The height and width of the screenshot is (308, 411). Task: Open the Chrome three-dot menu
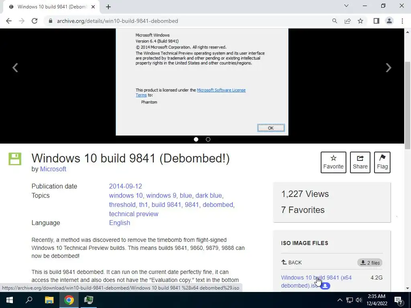402,21
